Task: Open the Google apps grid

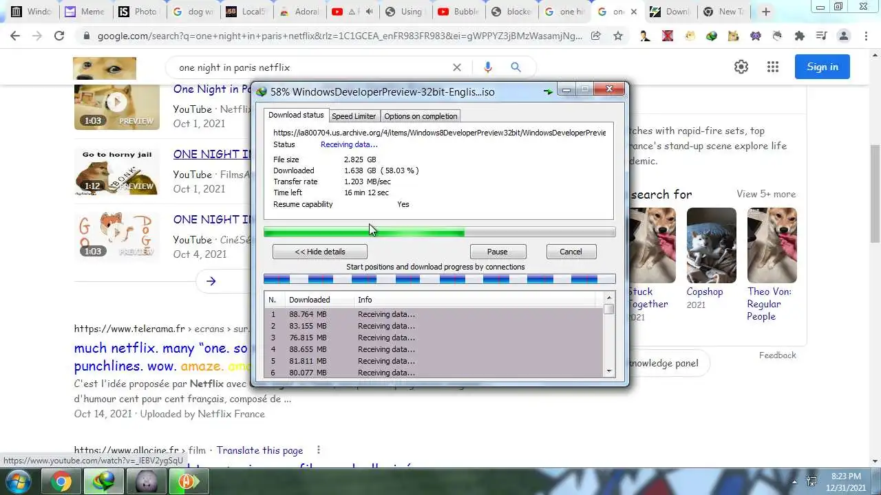Action: (773, 67)
